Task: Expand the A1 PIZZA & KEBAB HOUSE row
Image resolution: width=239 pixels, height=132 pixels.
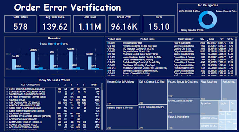Action: click(x=7, y=106)
